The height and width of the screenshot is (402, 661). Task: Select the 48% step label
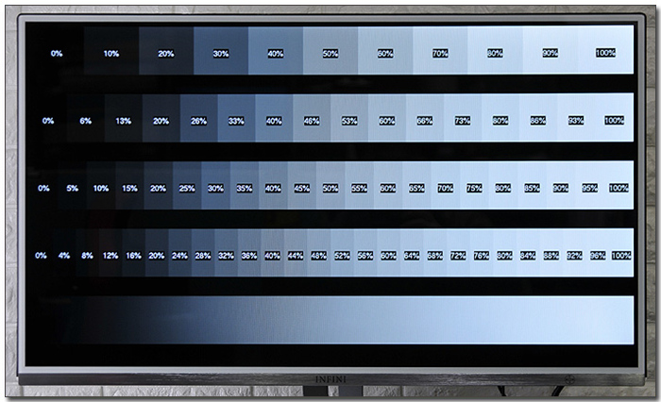(319, 256)
